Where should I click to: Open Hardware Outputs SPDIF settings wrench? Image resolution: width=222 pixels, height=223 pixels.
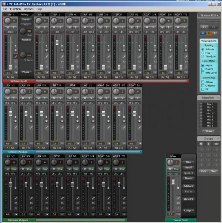(x=62, y=198)
